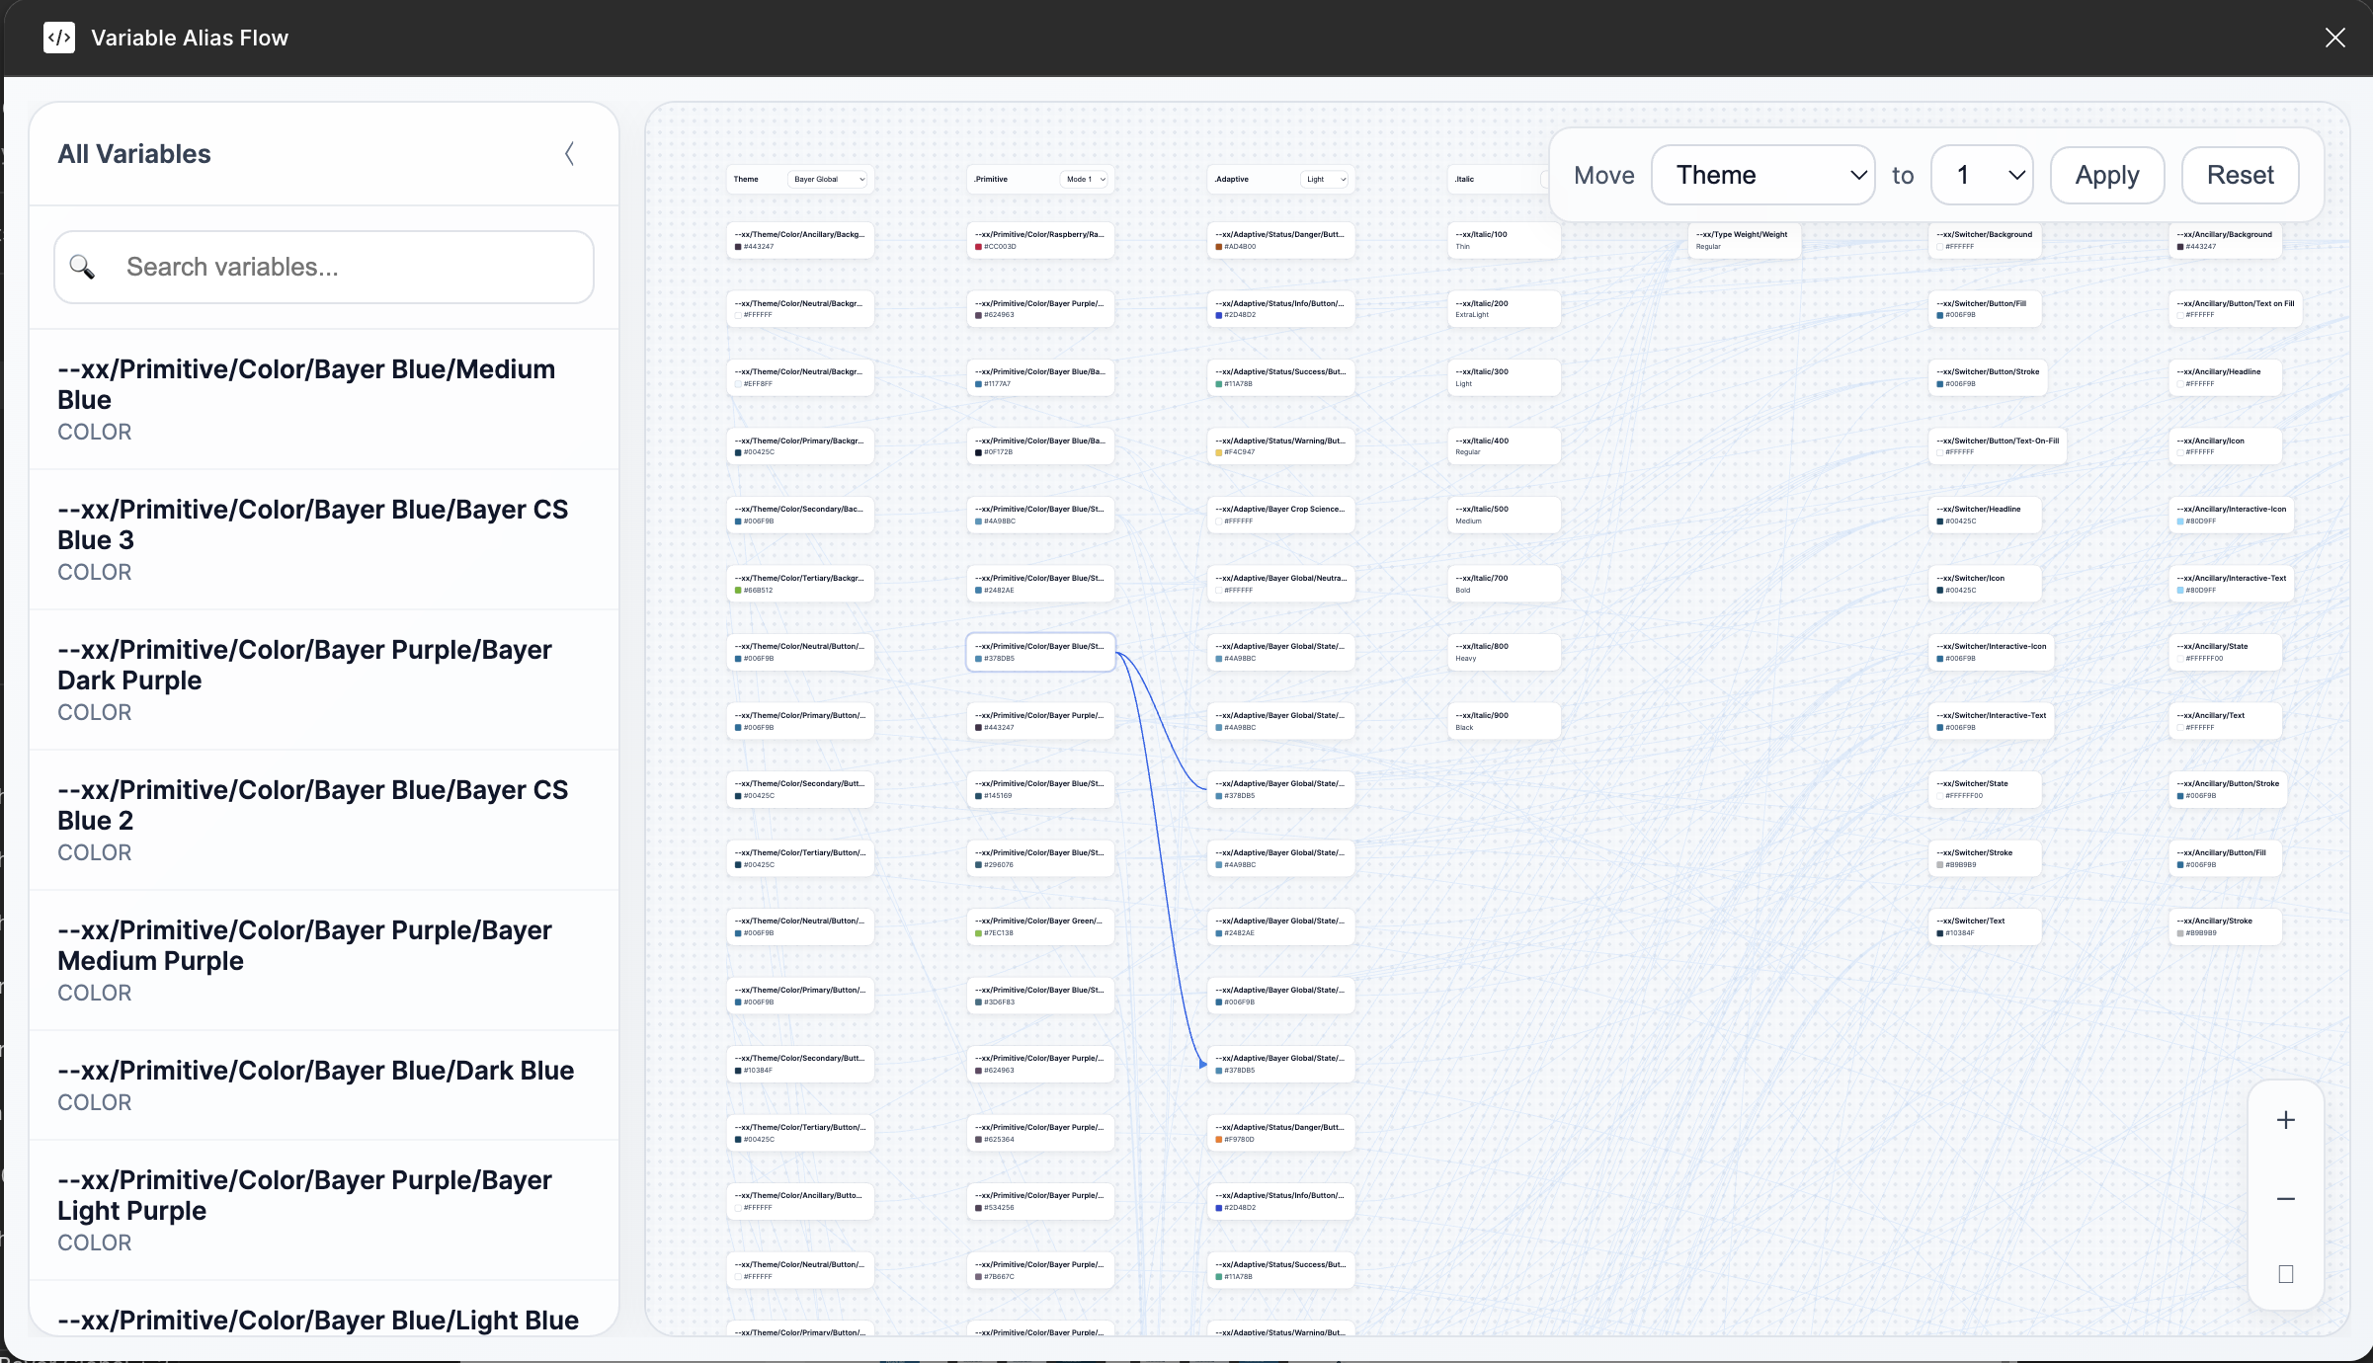
Task: Click the Ancillary/Stroke node #B9B9B9
Action: pos(2225,926)
